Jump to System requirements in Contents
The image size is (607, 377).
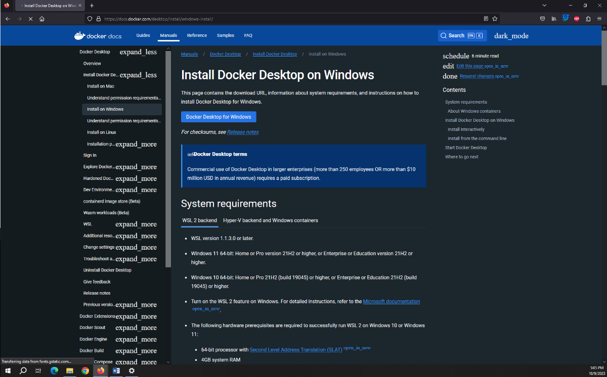click(466, 102)
